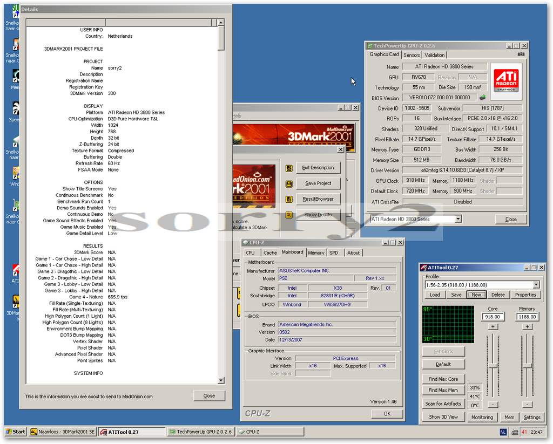Click the floppy icon beside Save Project

click(289, 183)
